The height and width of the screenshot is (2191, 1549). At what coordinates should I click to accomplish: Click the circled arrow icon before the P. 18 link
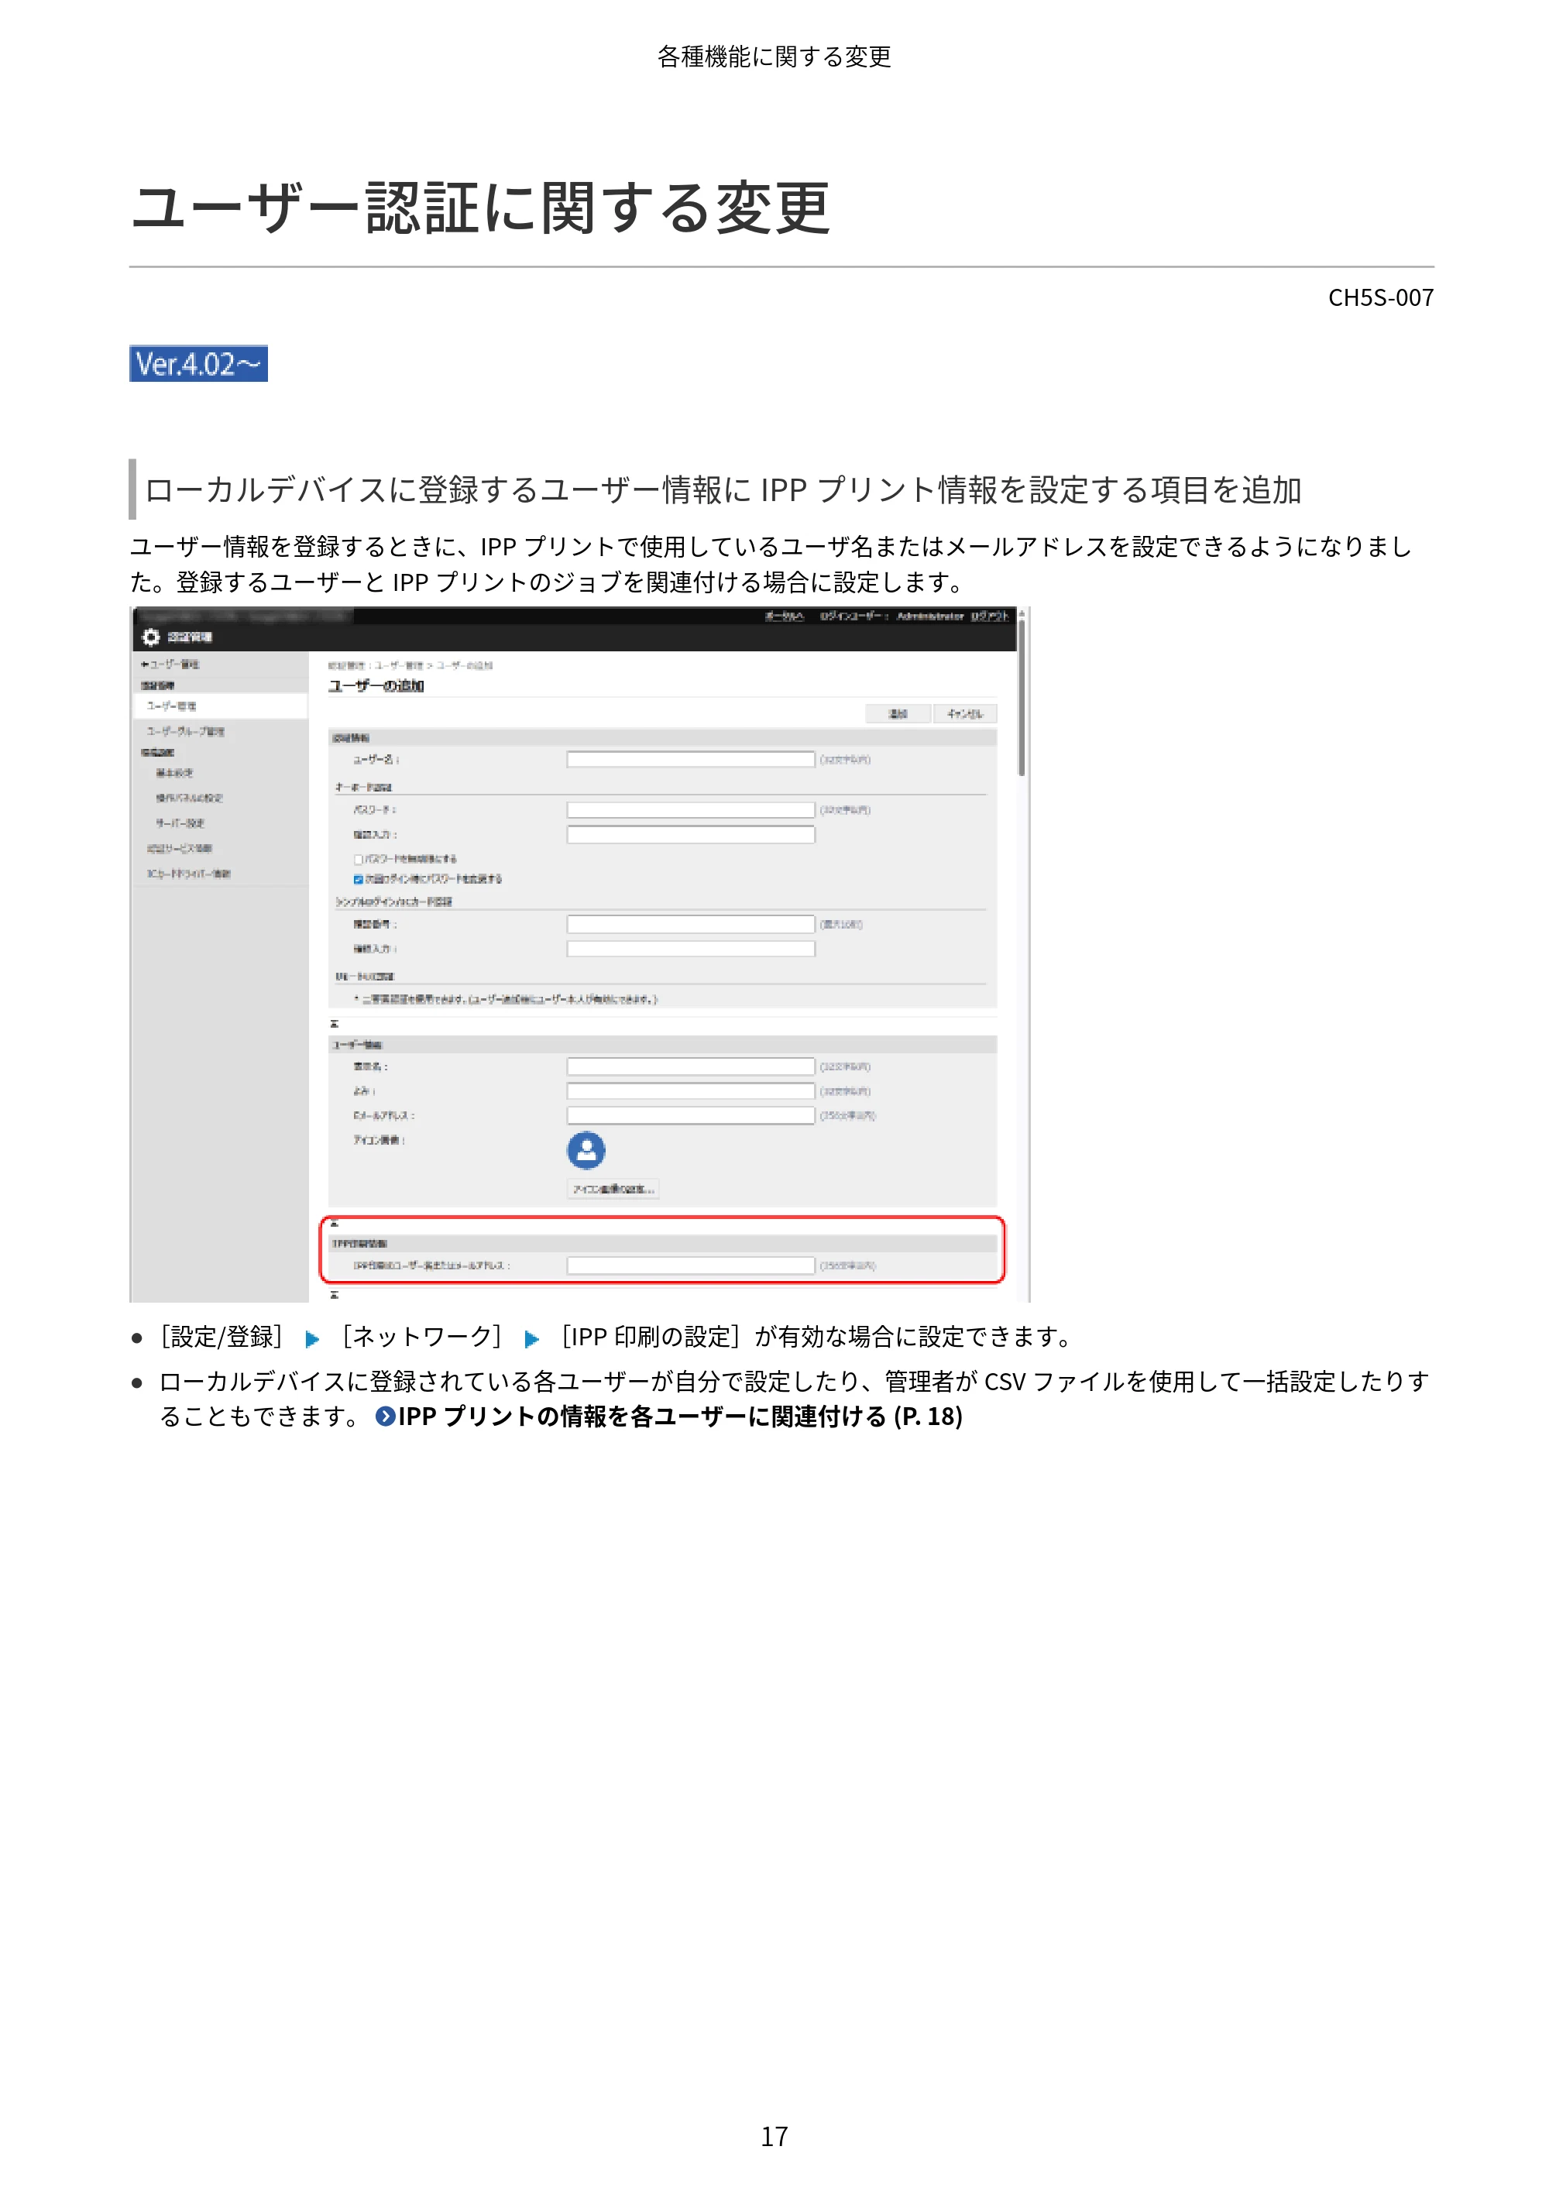point(385,1416)
